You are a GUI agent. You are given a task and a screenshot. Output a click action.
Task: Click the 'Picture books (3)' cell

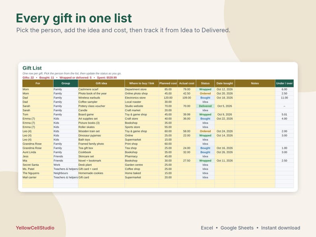101,123
